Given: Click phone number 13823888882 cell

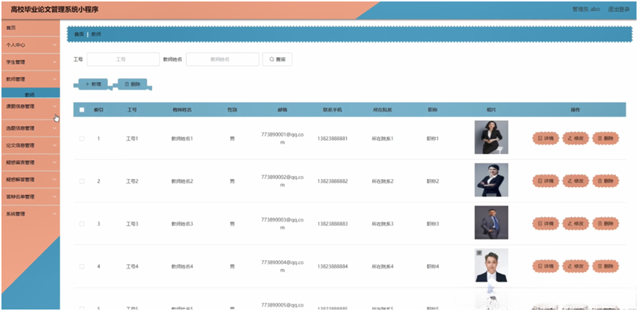Looking at the screenshot, I should (x=332, y=181).
